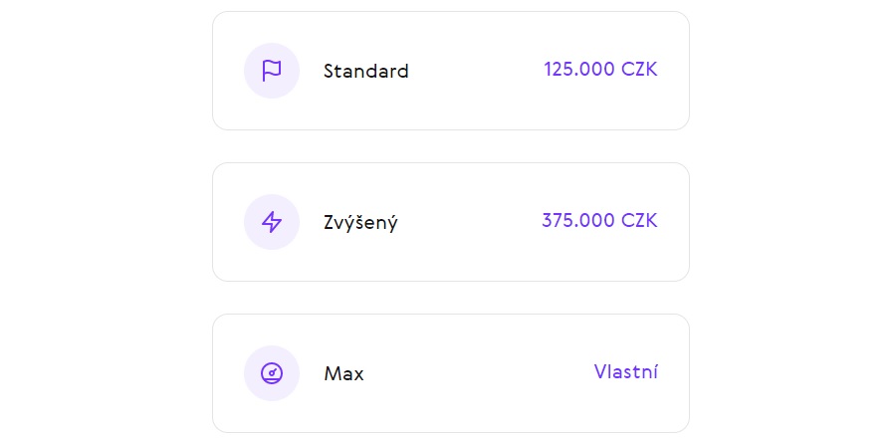
Task: Pick the first limit card, showing a flag
Action: (x=451, y=71)
